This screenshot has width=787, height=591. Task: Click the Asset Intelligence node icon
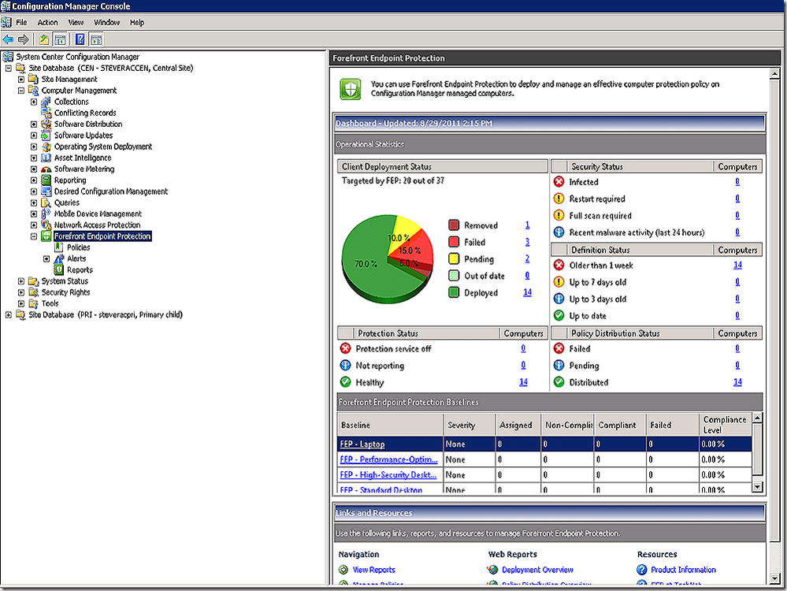point(46,158)
